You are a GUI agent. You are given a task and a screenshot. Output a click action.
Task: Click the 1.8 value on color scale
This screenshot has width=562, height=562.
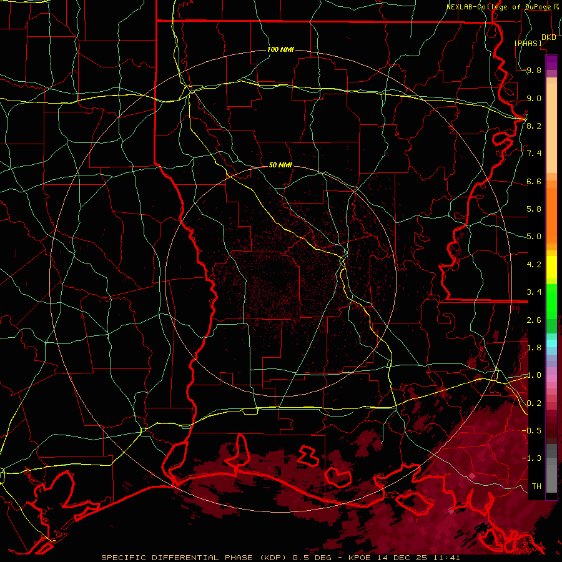[534, 348]
